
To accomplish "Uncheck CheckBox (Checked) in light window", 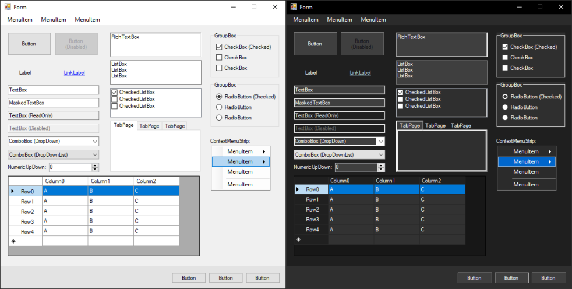I will click(219, 47).
